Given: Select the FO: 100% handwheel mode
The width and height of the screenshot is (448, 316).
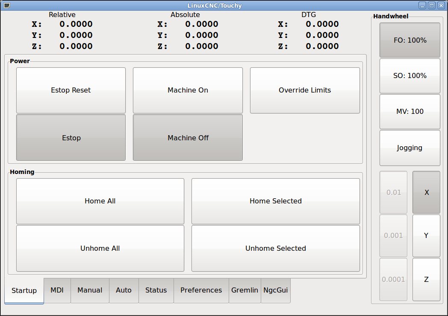Looking at the screenshot, I should click(410, 40).
